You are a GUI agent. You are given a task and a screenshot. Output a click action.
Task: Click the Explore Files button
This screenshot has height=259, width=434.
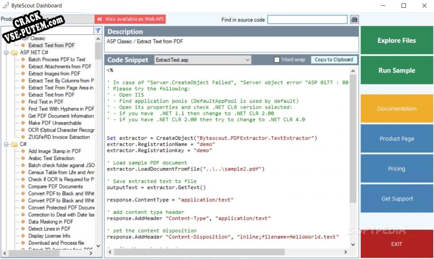pyautogui.click(x=397, y=40)
